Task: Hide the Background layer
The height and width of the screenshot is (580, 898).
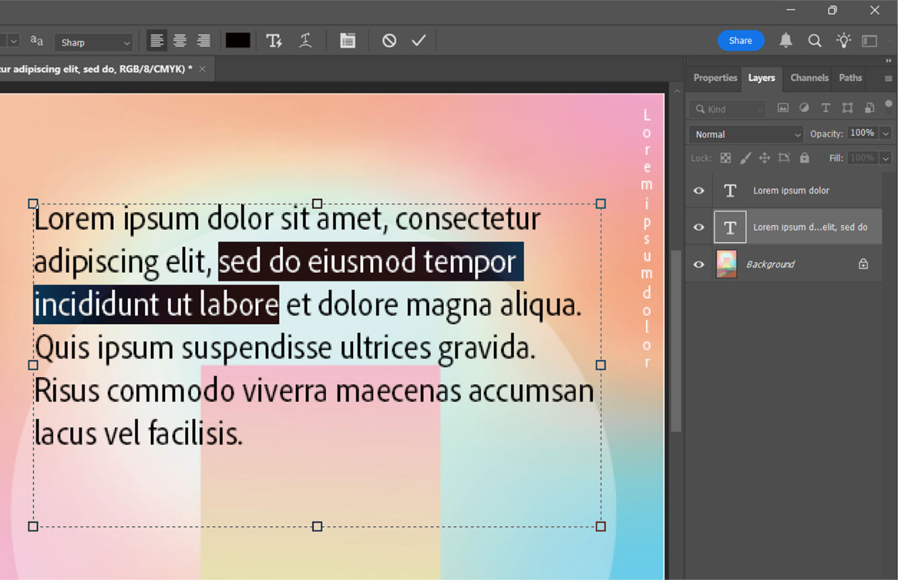Action: [x=698, y=263]
